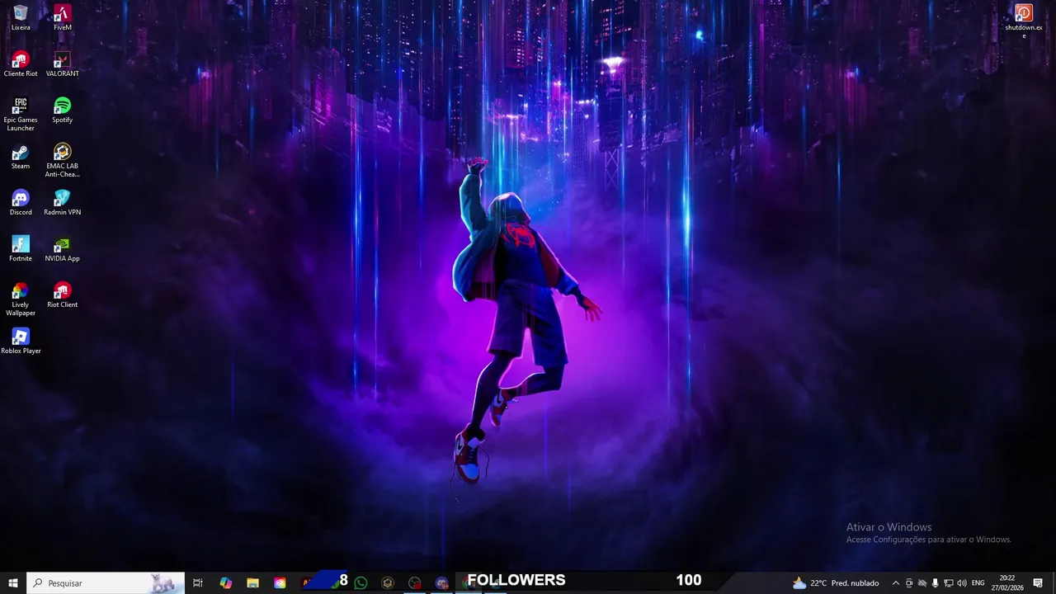Image resolution: width=1056 pixels, height=594 pixels.
Task: Expand the hidden system tray icons
Action: (x=896, y=583)
